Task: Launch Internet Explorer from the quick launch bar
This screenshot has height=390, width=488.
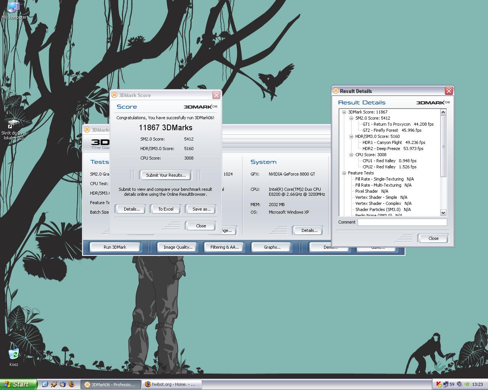Action: [45, 384]
